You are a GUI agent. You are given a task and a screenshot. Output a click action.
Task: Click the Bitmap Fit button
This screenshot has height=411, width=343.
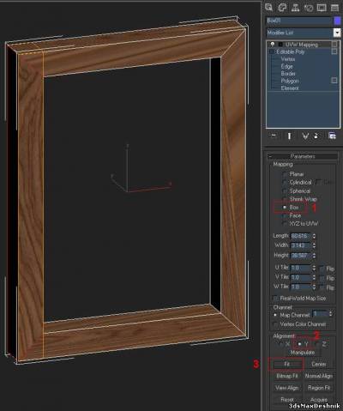click(286, 376)
